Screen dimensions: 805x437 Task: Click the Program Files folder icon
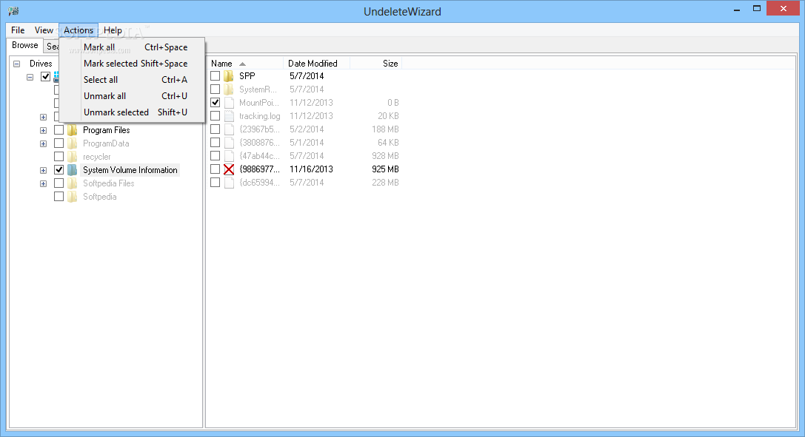73,130
